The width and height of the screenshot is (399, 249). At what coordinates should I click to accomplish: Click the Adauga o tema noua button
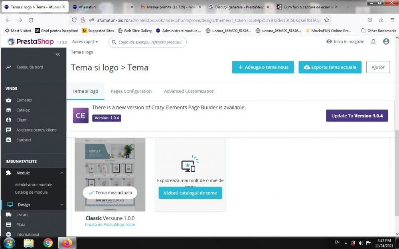(x=263, y=67)
